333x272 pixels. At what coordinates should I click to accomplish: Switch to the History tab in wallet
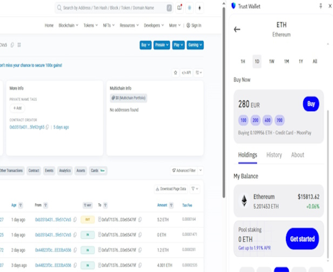(x=274, y=155)
